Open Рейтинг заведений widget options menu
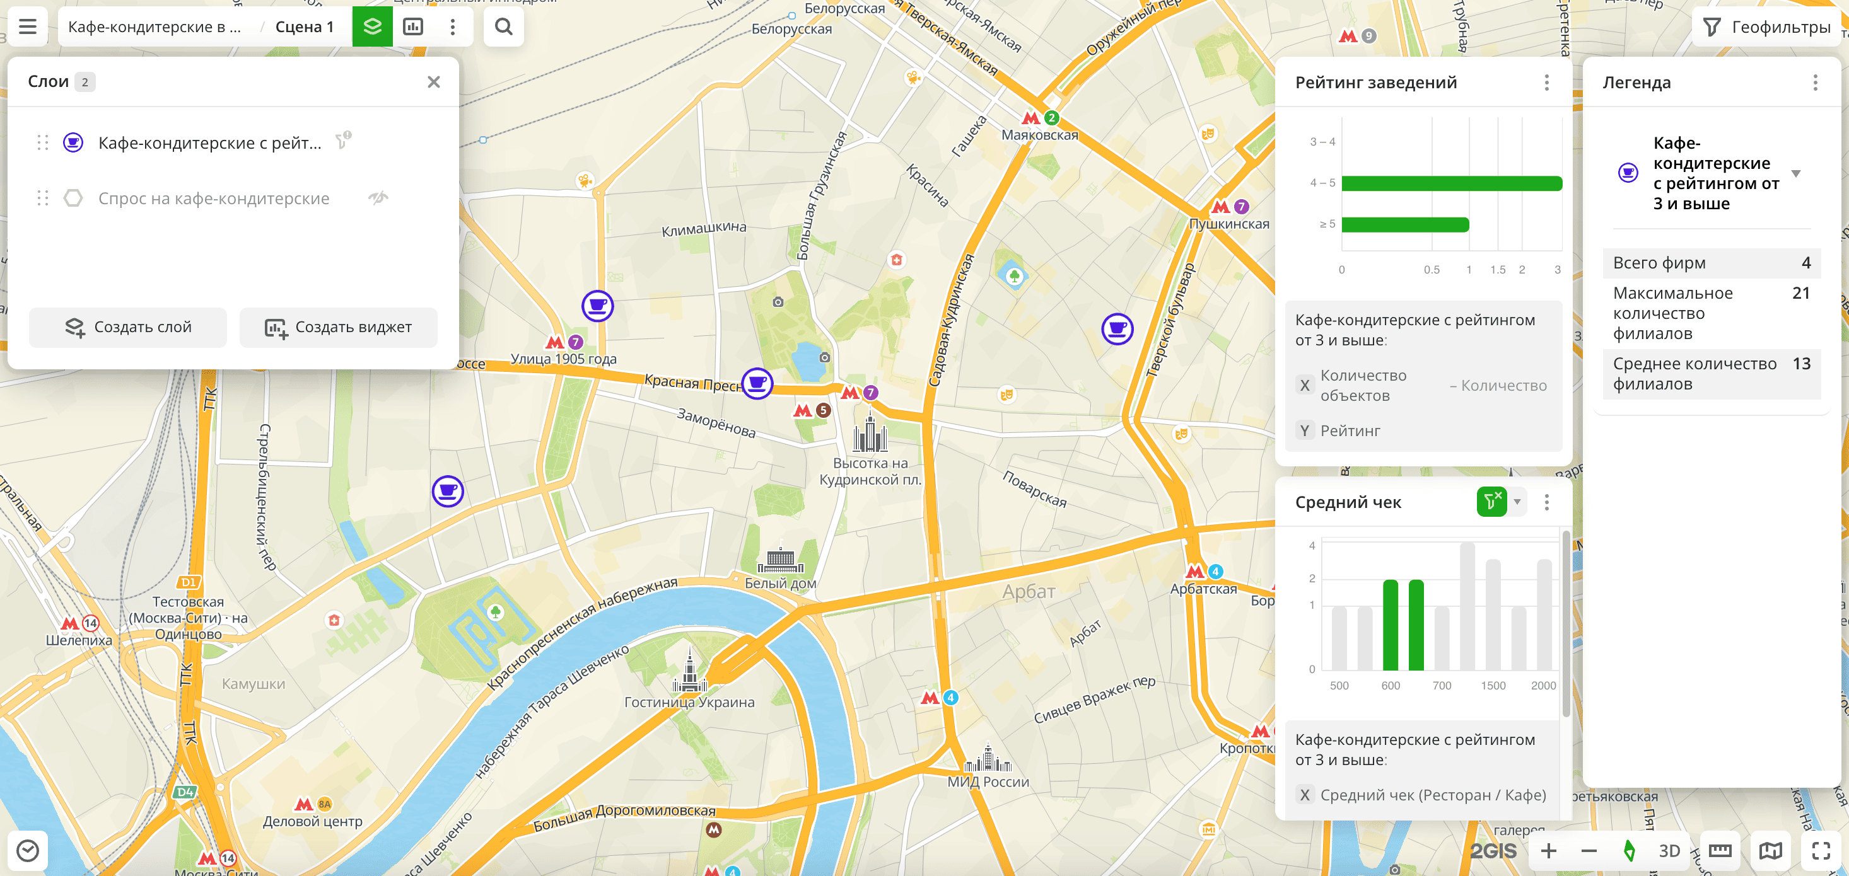The image size is (1849, 876). point(1547,83)
